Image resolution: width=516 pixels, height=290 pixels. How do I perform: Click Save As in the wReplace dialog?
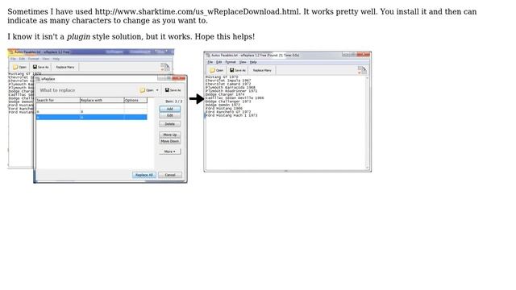[x=173, y=90]
